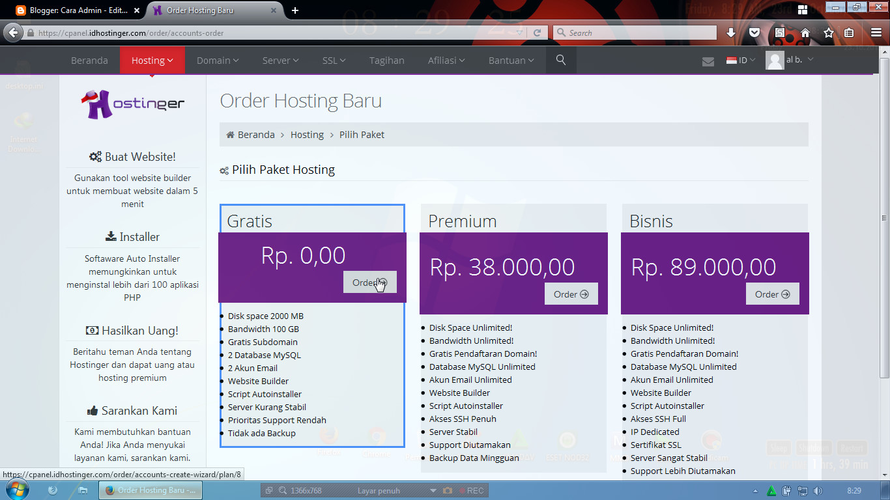Expand the Afiliasi dropdown menu
The image size is (890, 500).
tap(446, 60)
